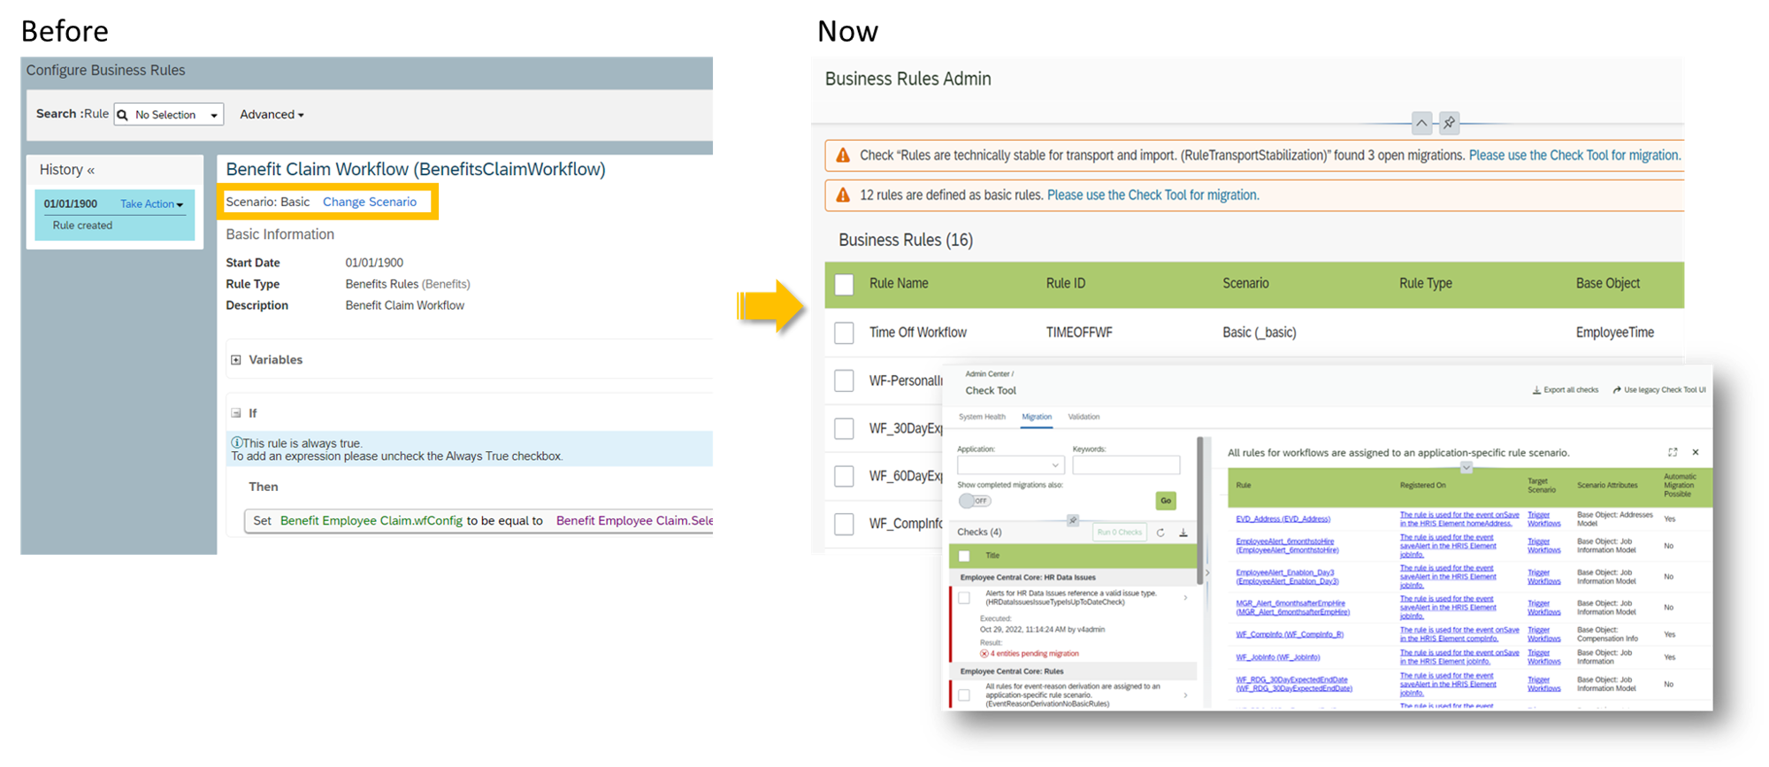Open the Rule 'No Selection' search dropdown

(169, 115)
